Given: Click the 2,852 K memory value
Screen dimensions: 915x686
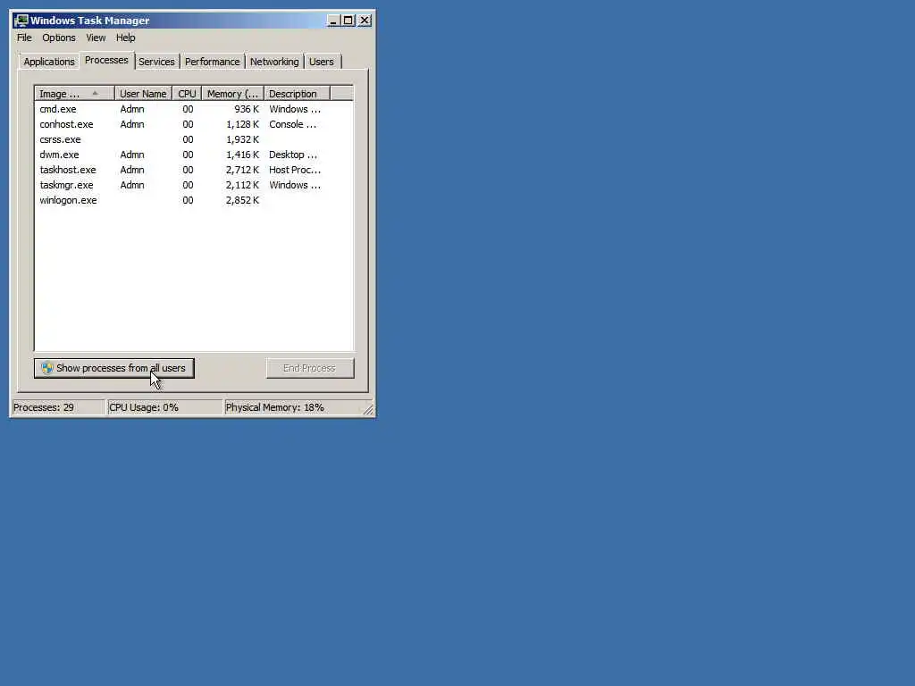Looking at the screenshot, I should pos(242,200).
